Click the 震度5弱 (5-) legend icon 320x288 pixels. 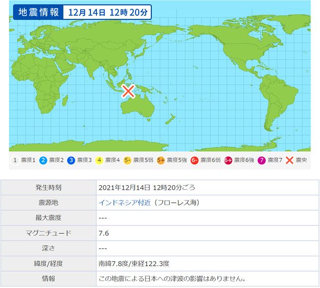tap(127, 160)
